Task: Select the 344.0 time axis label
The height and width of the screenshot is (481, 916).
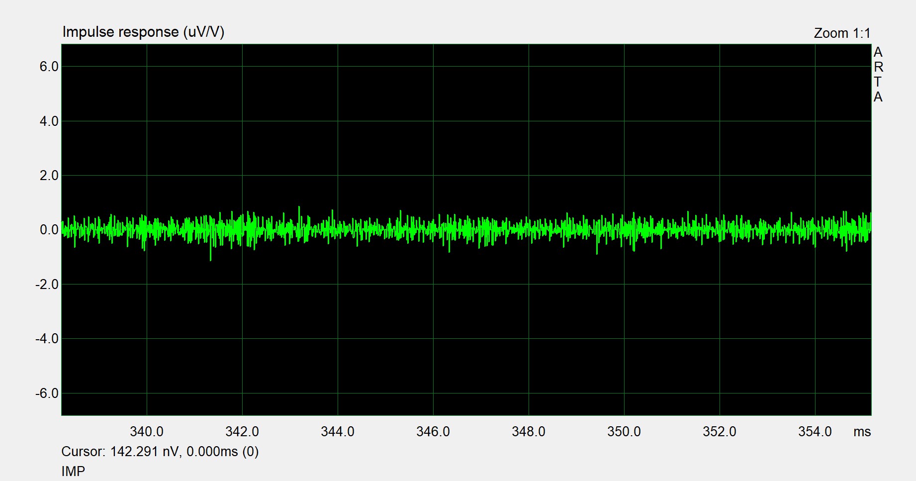Action: 338,432
